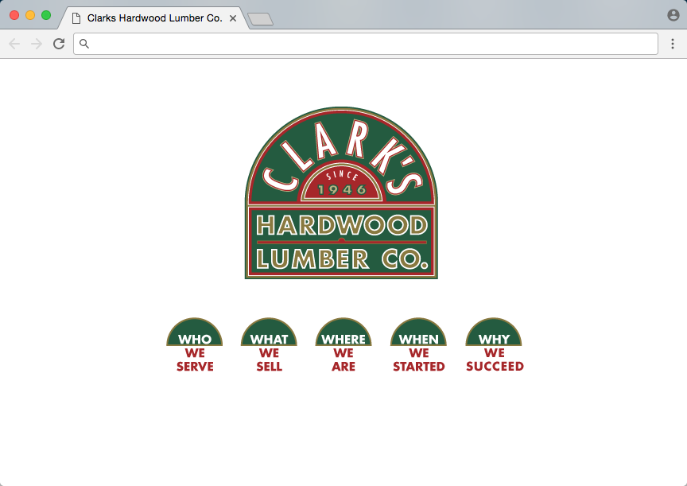This screenshot has height=486, width=687.
Task: Click the browser back arrow
Action: [x=14, y=44]
